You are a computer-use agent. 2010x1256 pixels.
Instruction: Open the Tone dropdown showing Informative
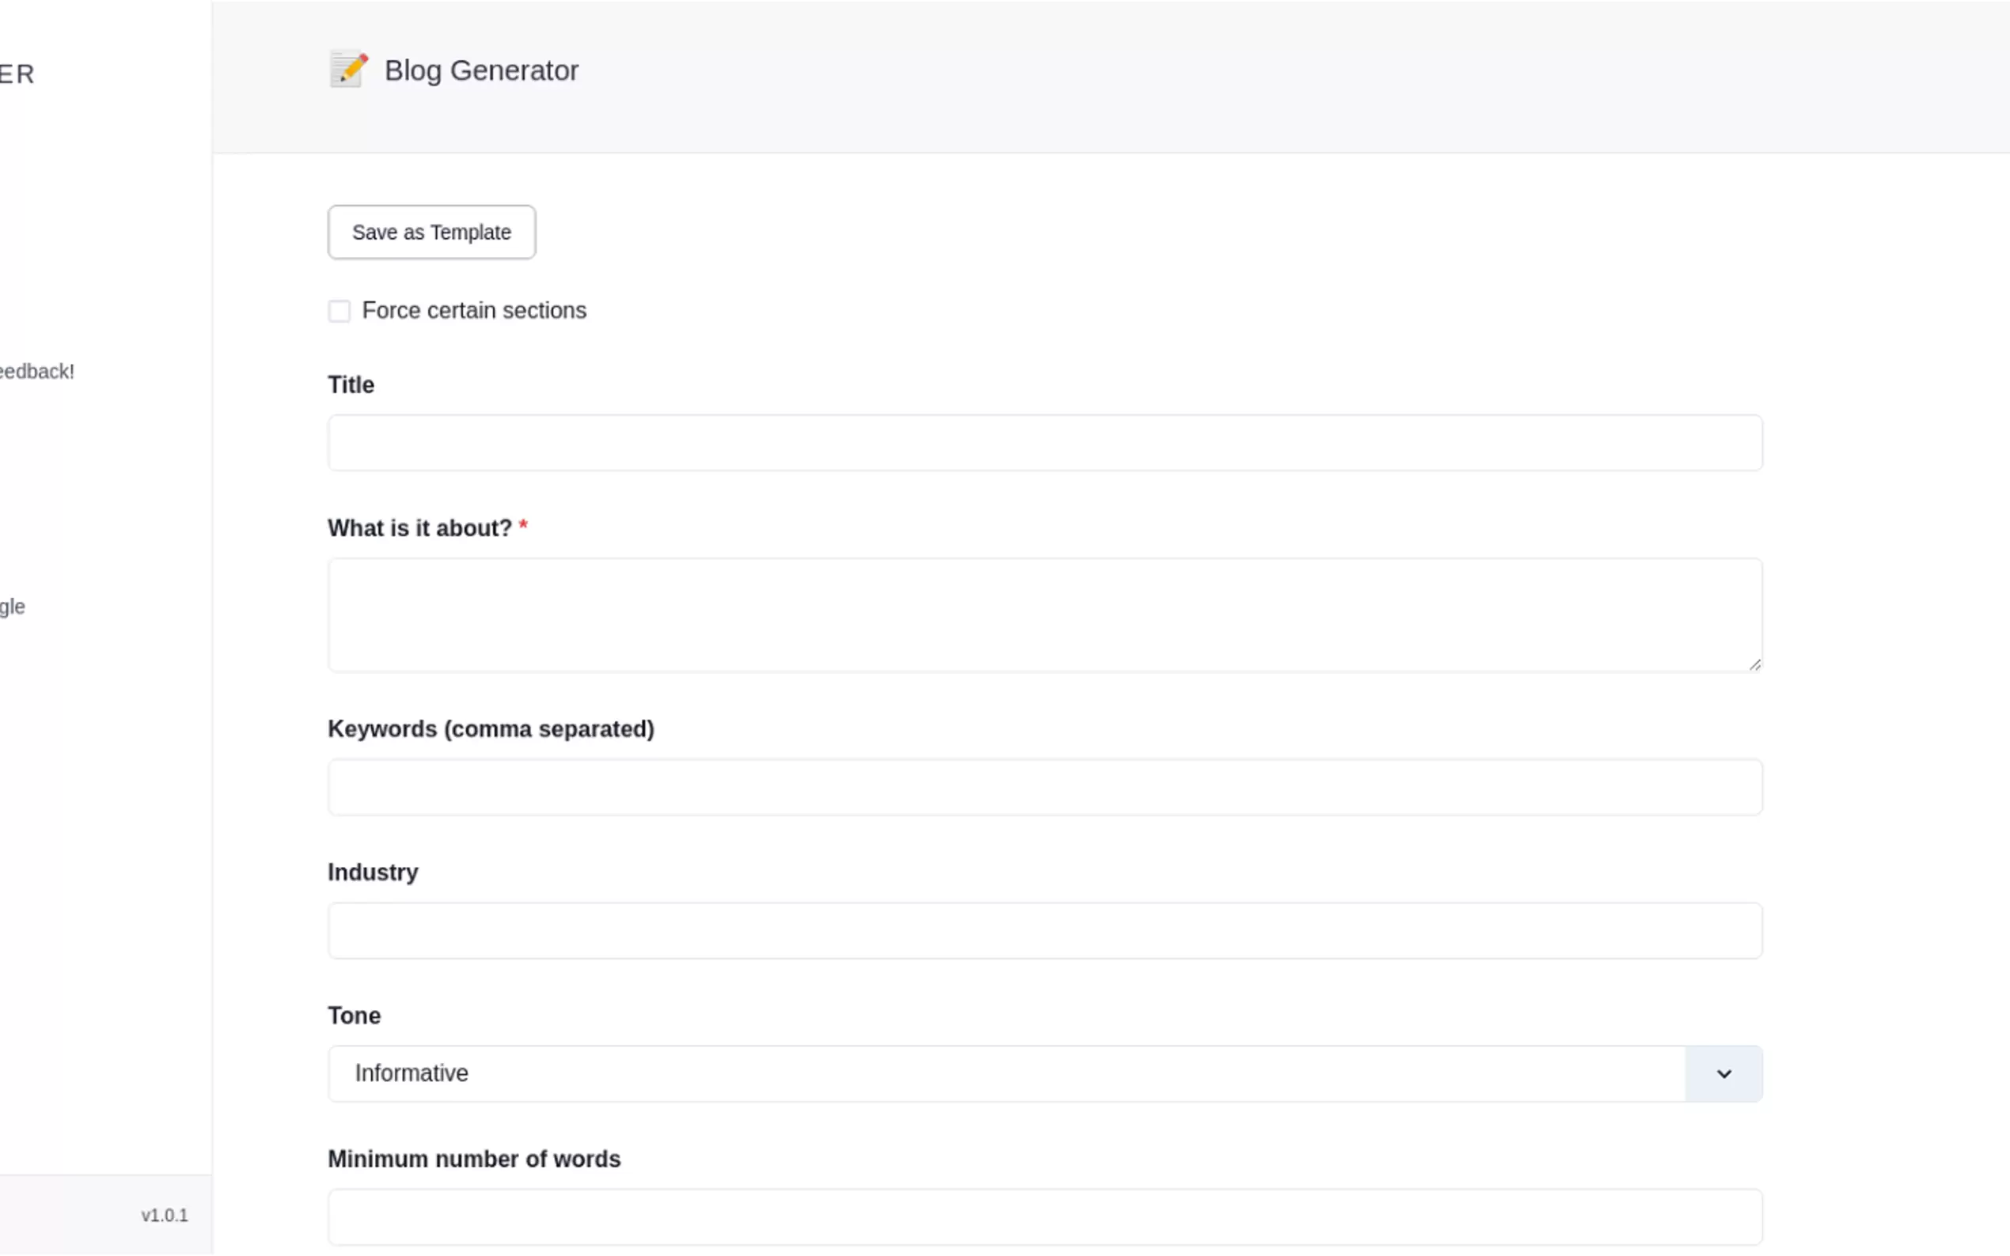[1006, 1073]
